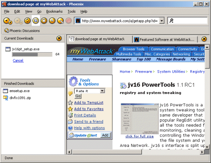Click the speech bubble rate icon
The height and width of the screenshot is (163, 211).
(70, 93)
